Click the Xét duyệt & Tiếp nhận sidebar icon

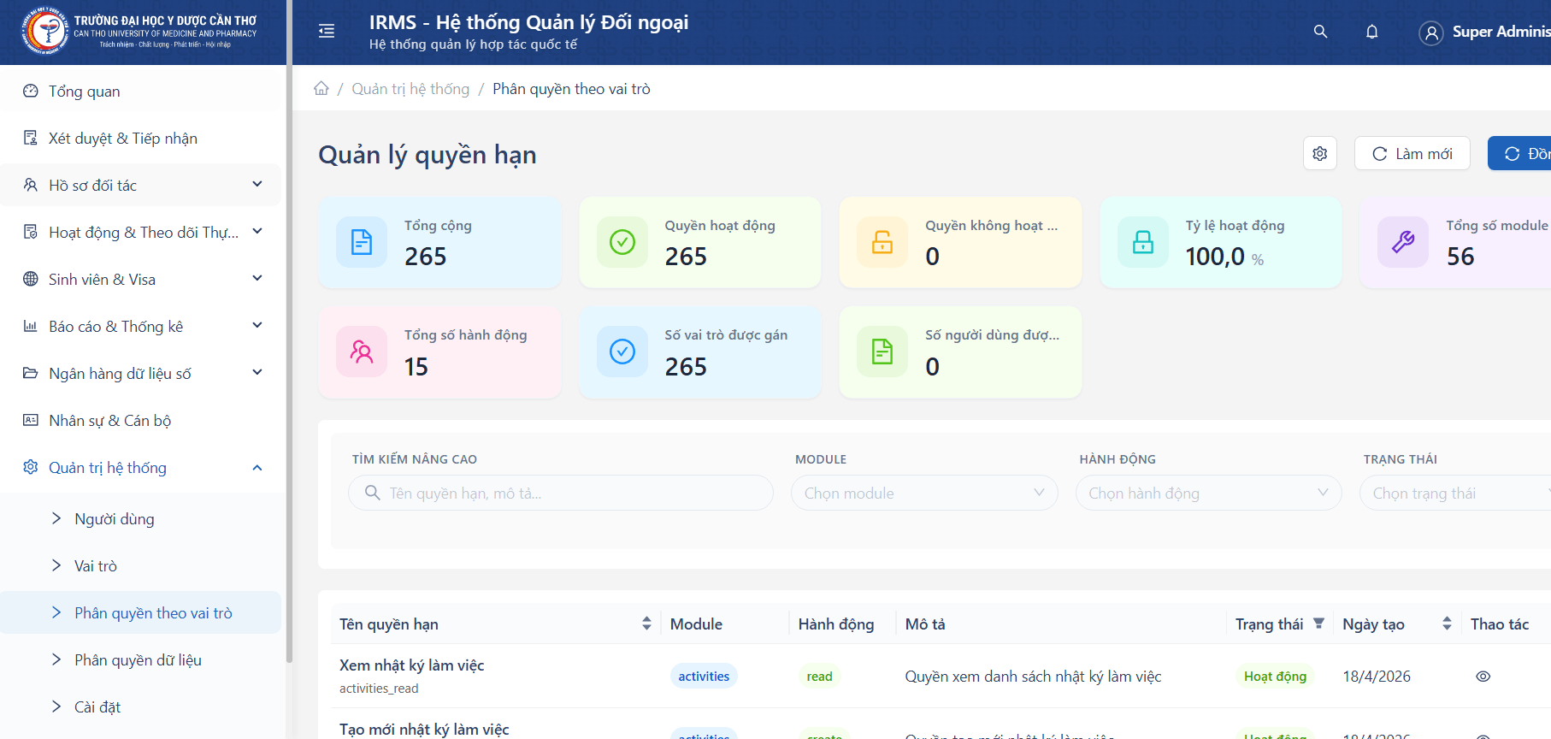click(x=31, y=138)
